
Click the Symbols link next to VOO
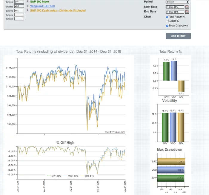(x=9, y=6)
